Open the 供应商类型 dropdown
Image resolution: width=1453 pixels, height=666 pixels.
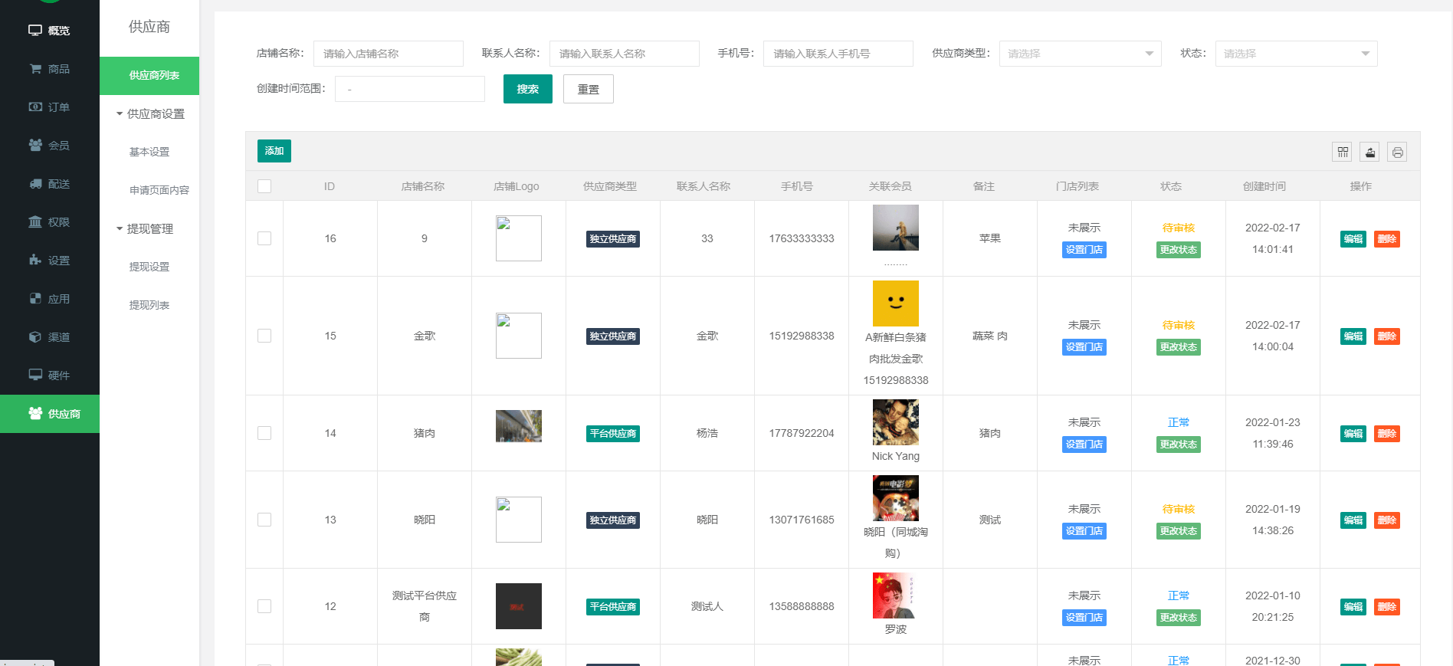coord(1079,54)
